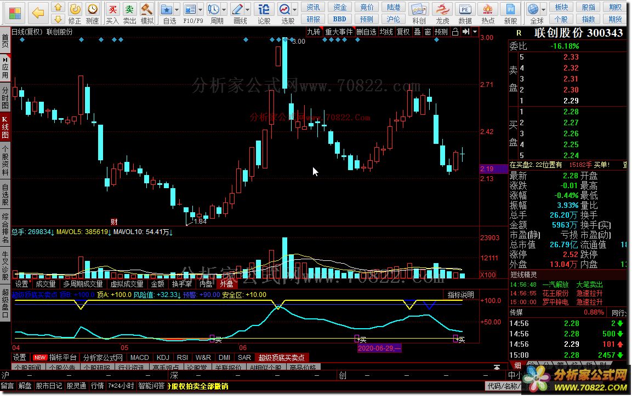Click the arrow-to-bar icon in chart header

click(466, 32)
